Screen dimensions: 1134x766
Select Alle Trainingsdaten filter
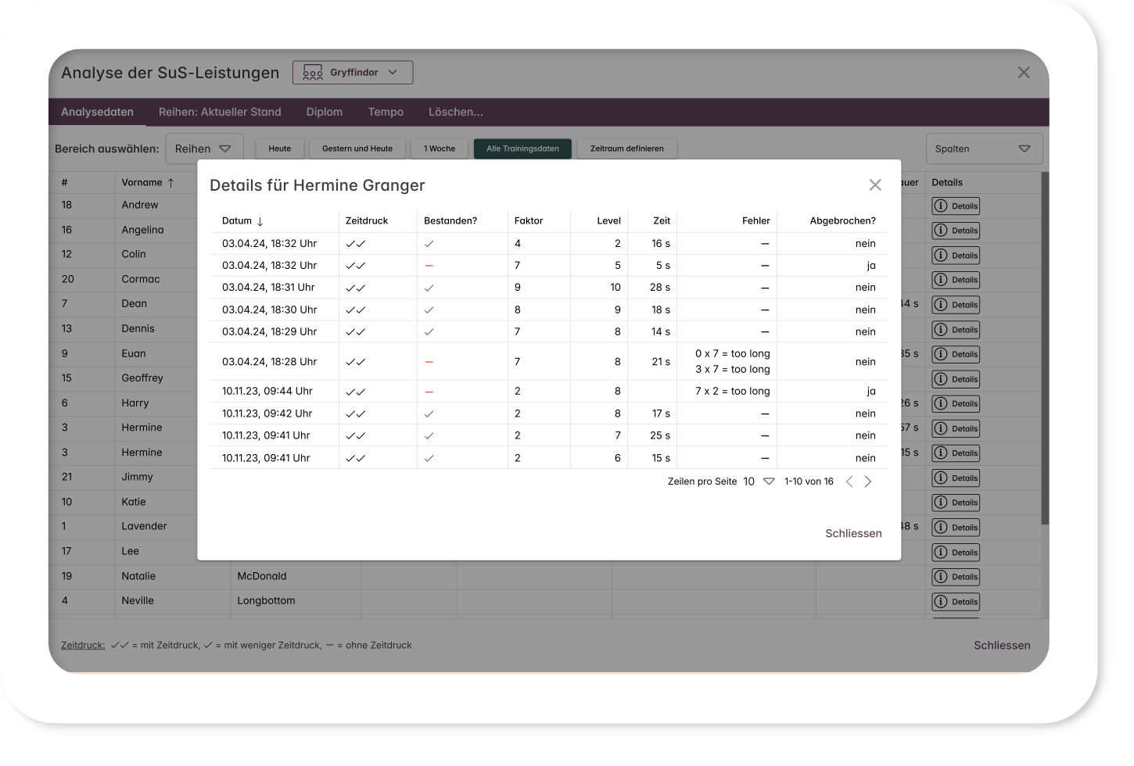click(x=522, y=149)
